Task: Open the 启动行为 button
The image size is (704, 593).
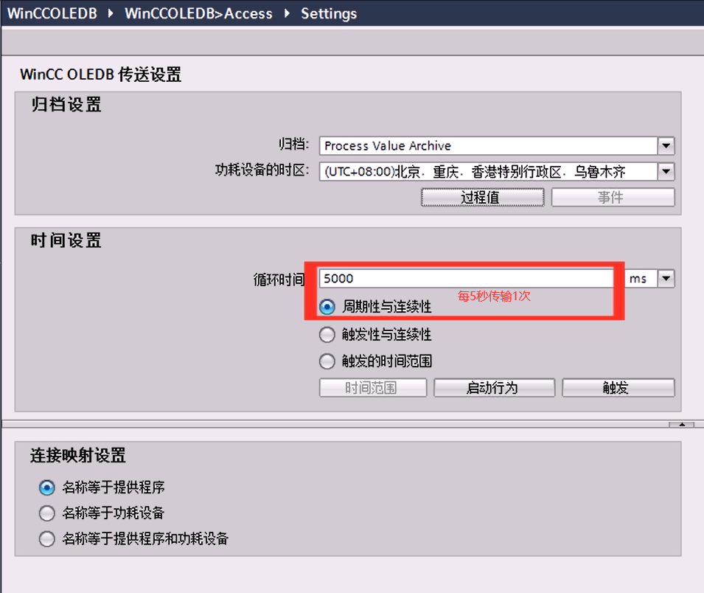Action: pyautogui.click(x=494, y=388)
